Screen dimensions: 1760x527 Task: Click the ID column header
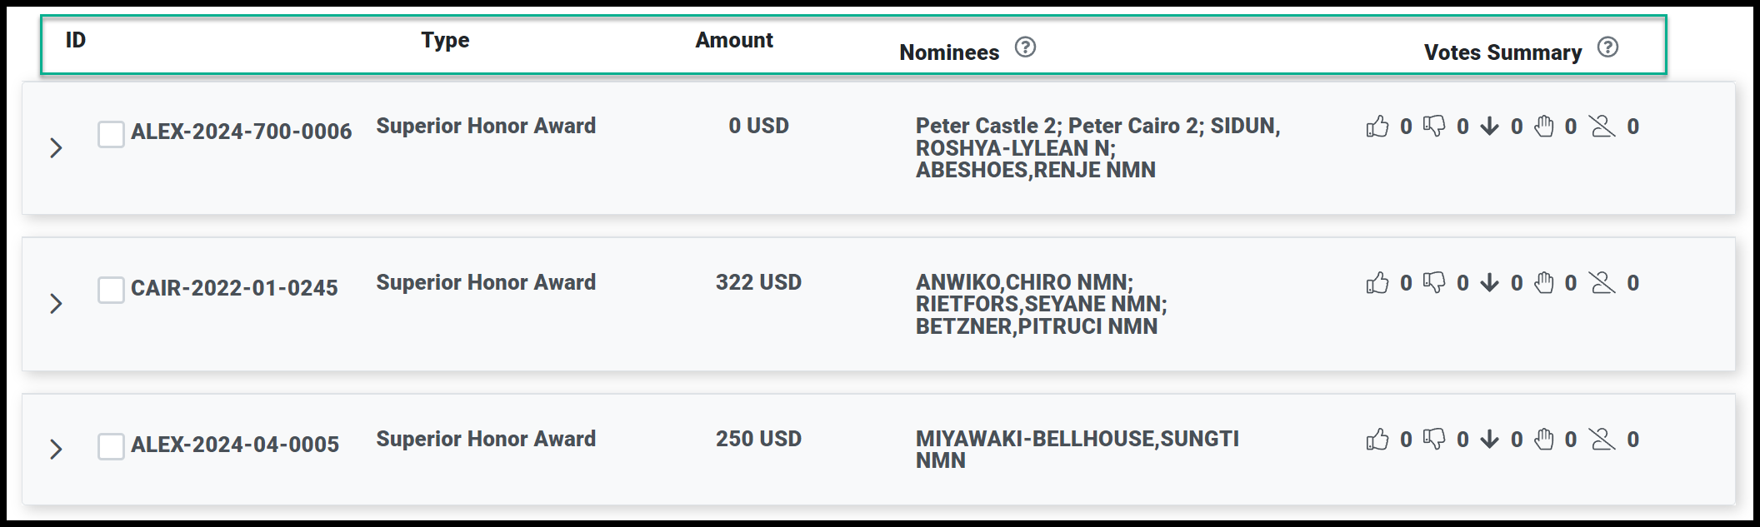tap(76, 40)
